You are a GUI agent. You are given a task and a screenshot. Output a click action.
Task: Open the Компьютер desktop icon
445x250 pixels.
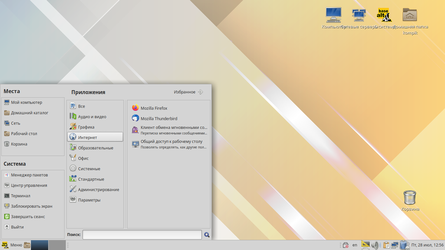333,18
